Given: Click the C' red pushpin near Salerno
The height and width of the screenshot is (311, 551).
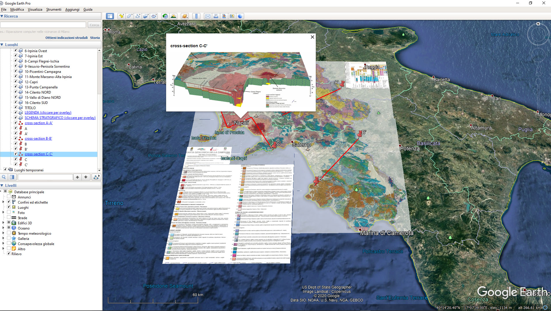Looking at the screenshot, I should tap(274, 145).
